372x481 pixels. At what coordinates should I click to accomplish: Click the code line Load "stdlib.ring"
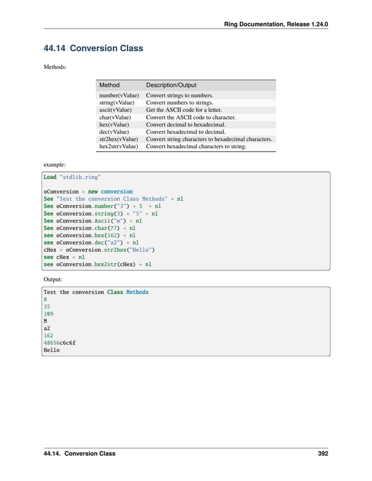click(72, 177)
